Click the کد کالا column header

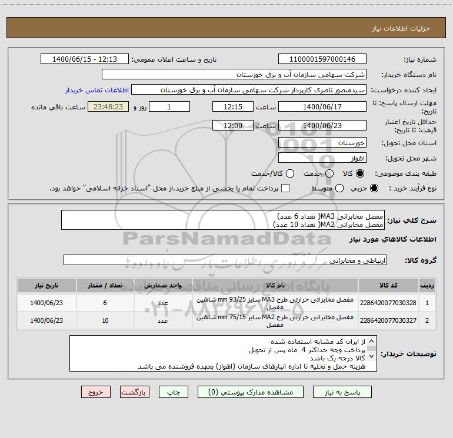(x=388, y=285)
